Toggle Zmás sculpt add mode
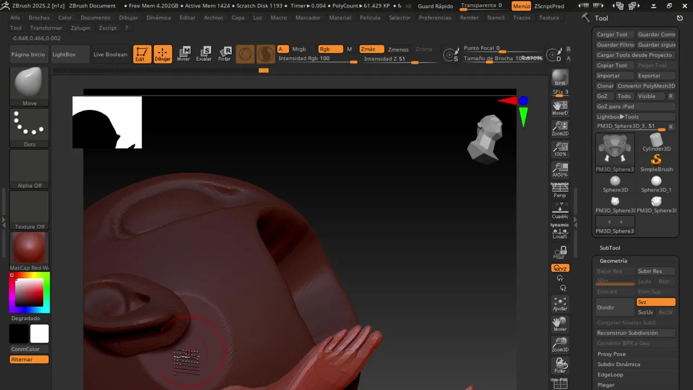 click(372, 49)
